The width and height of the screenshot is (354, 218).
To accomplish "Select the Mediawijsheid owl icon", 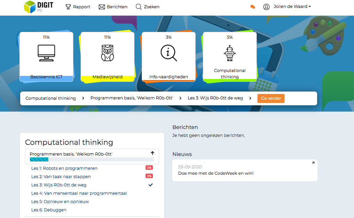I will 107,53.
